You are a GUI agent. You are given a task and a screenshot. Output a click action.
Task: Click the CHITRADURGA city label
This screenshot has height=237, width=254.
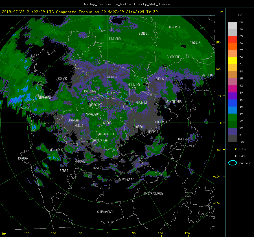[154, 194]
